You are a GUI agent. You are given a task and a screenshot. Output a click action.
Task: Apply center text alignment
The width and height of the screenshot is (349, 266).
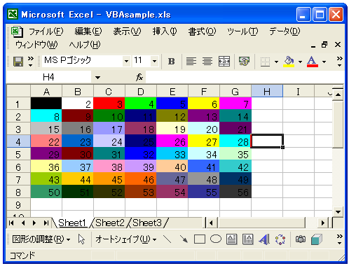tap(207, 62)
